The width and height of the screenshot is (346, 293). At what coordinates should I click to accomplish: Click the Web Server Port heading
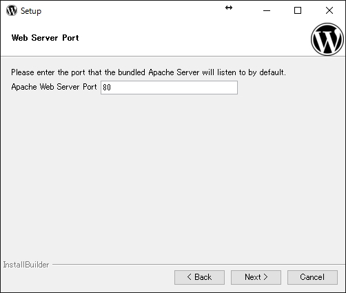(45, 38)
